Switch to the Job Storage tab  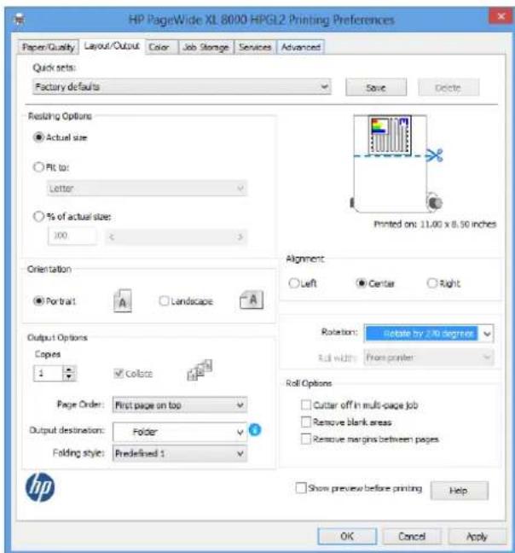pos(205,47)
